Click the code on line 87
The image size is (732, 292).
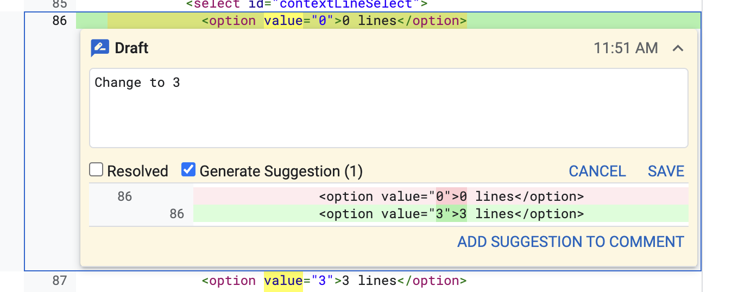[x=333, y=281]
